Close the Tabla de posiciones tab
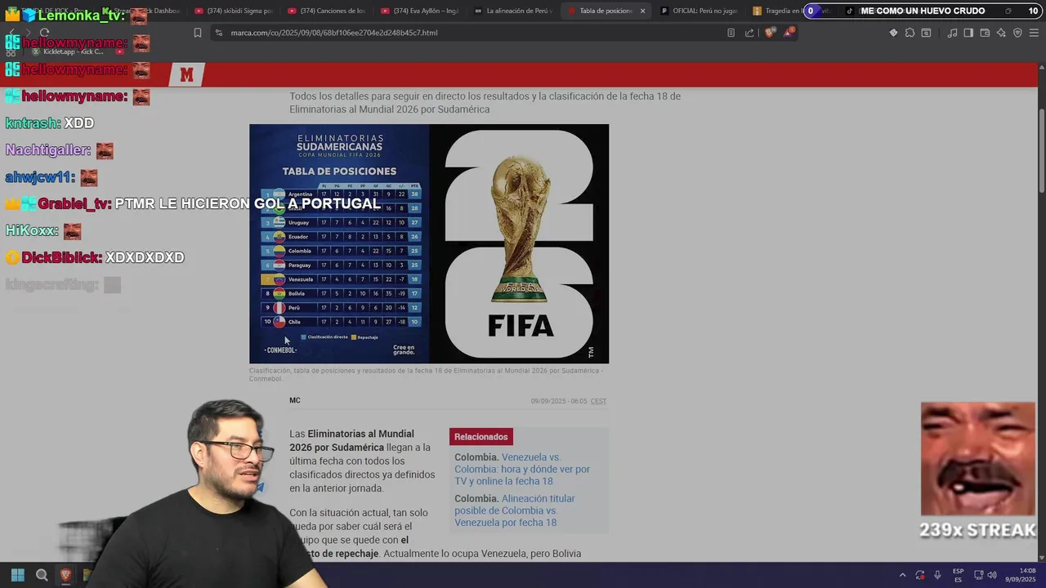 [x=642, y=11]
